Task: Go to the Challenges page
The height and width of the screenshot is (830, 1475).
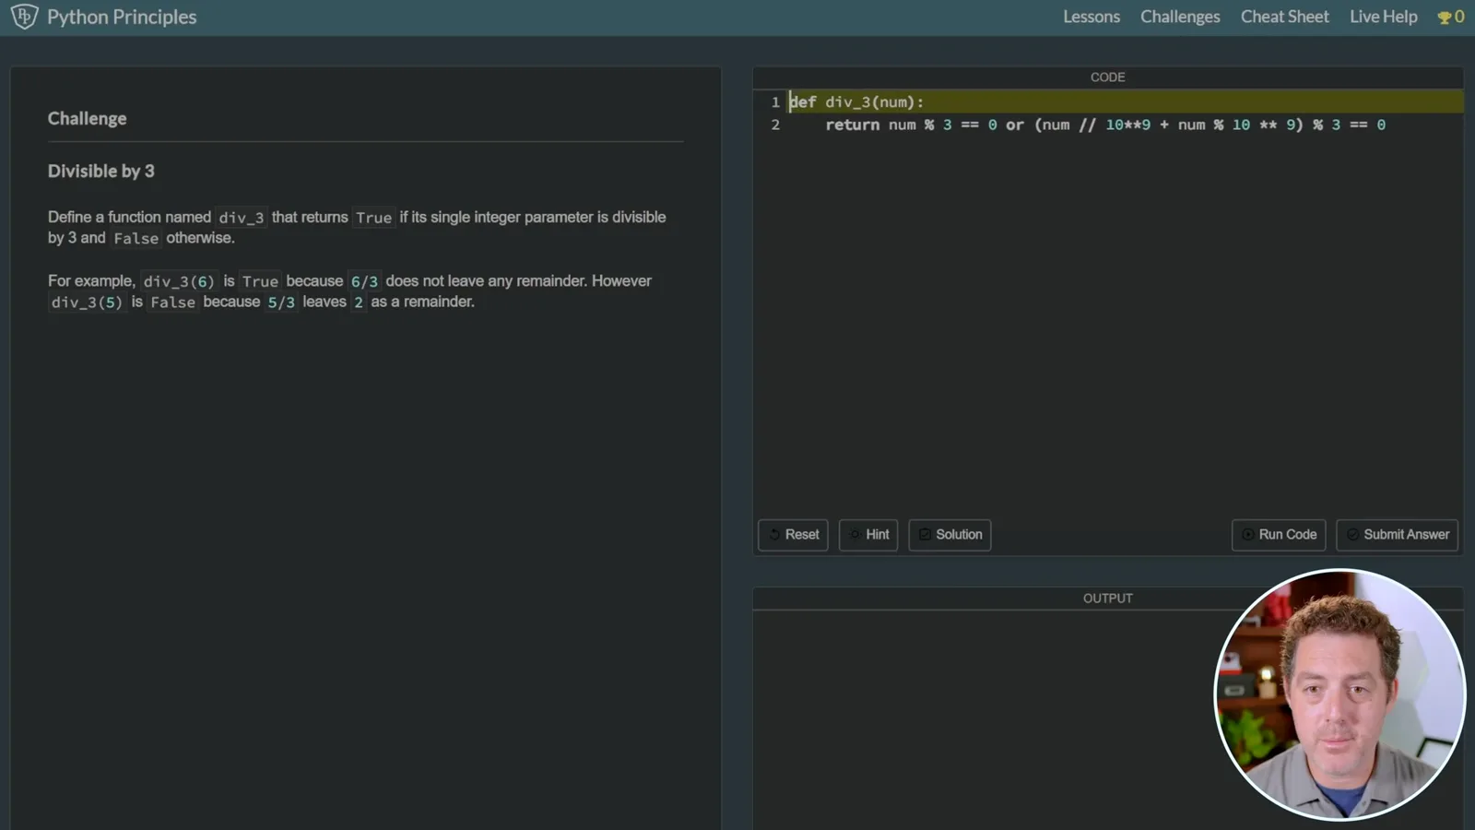Action: pos(1180,17)
